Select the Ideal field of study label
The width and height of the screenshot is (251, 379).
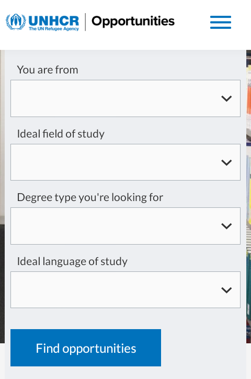click(x=61, y=134)
